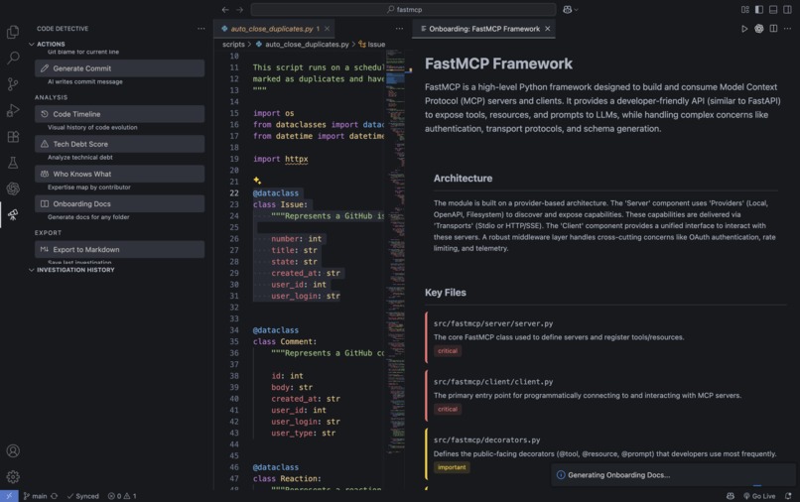Image resolution: width=800 pixels, height=502 pixels.
Task: Click the Key Files heading
Action: click(x=446, y=293)
